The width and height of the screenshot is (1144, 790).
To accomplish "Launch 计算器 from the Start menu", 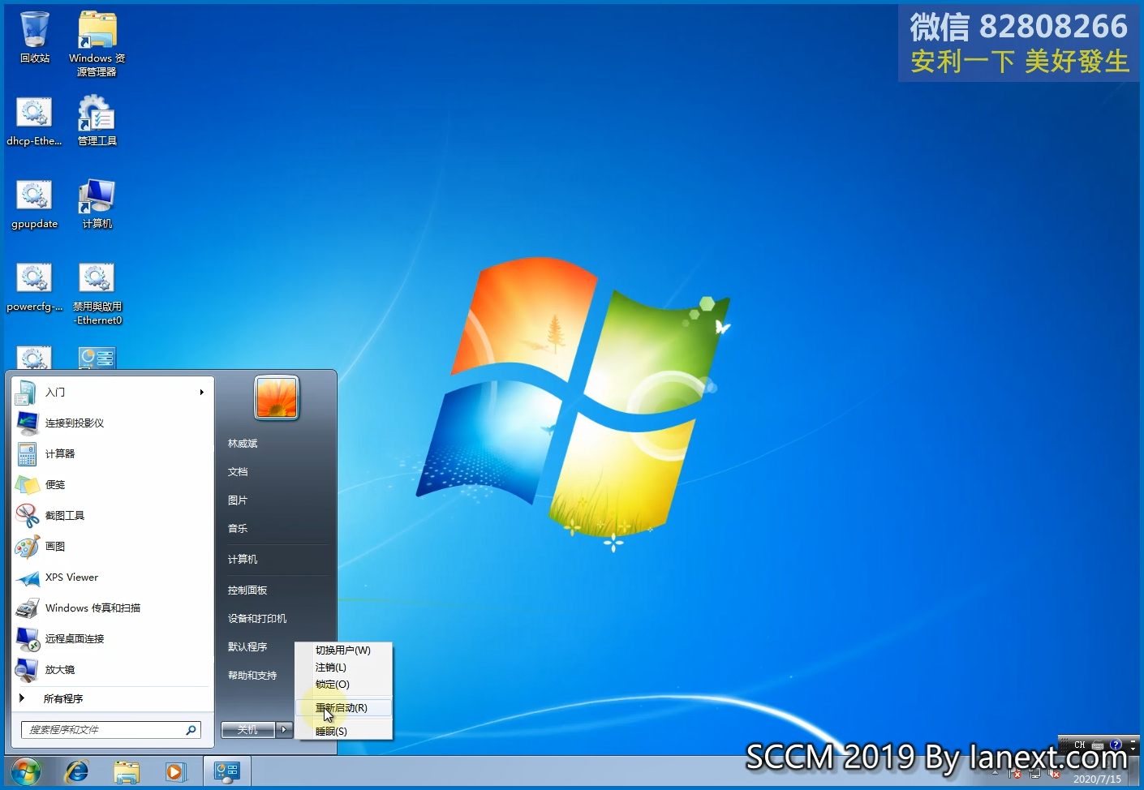I will (112, 453).
